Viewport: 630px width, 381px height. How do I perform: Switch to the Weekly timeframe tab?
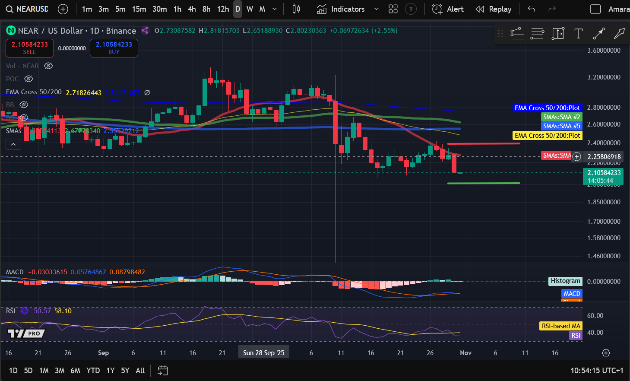[250, 9]
